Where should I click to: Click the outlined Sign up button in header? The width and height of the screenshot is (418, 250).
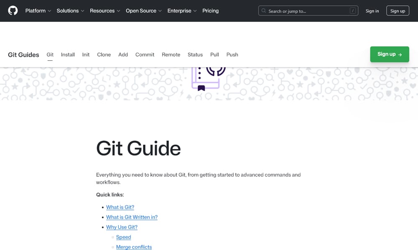click(398, 11)
